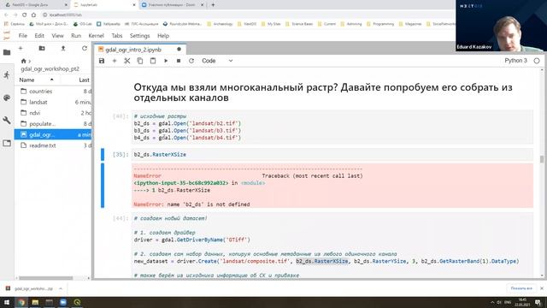
Task: Run the selected cell with play icon
Action: coord(166,61)
